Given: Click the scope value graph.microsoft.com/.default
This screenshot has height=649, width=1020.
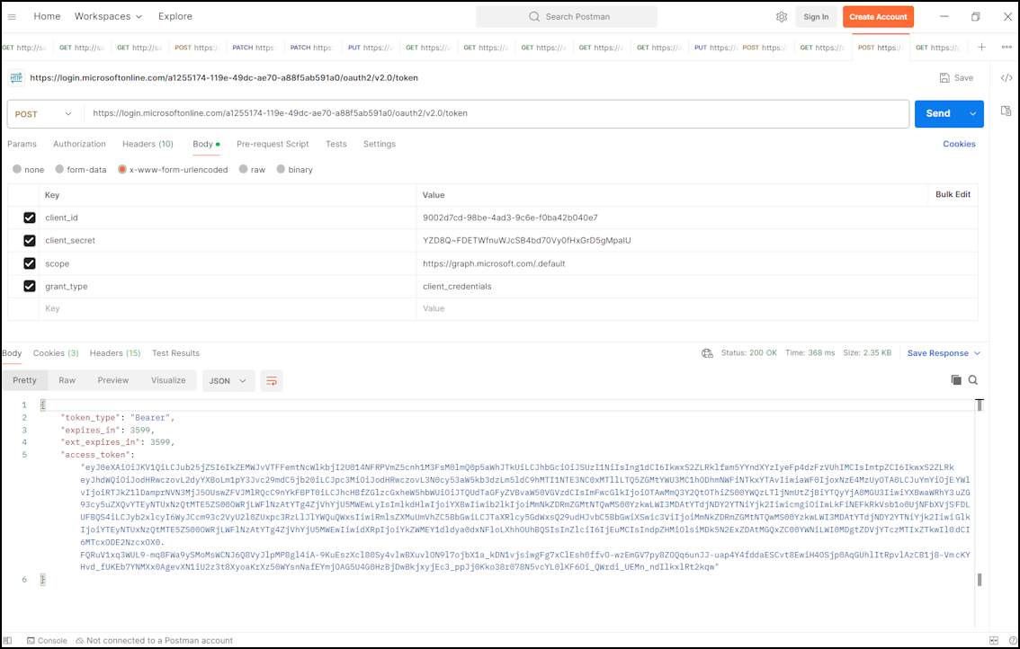Looking at the screenshot, I should pyautogui.click(x=494, y=263).
